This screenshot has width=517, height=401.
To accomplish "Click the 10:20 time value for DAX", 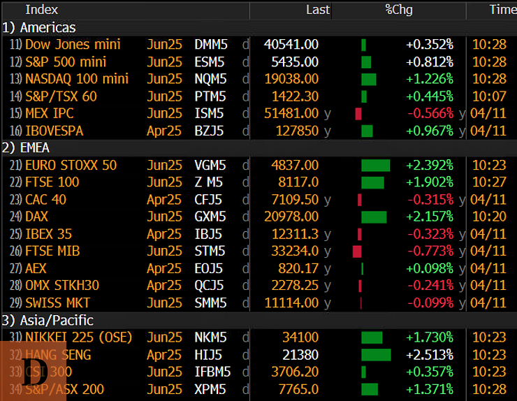I will pyautogui.click(x=489, y=217).
